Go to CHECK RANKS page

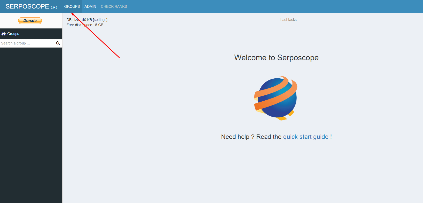[x=114, y=6]
